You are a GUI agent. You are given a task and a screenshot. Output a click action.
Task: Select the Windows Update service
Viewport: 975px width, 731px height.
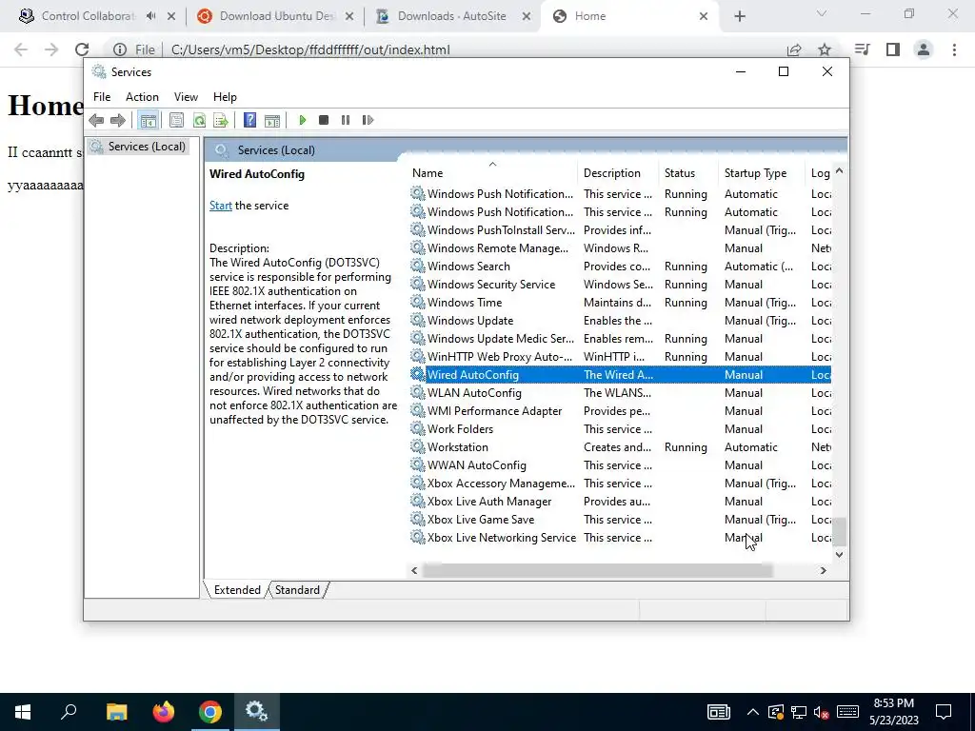coord(620,321)
